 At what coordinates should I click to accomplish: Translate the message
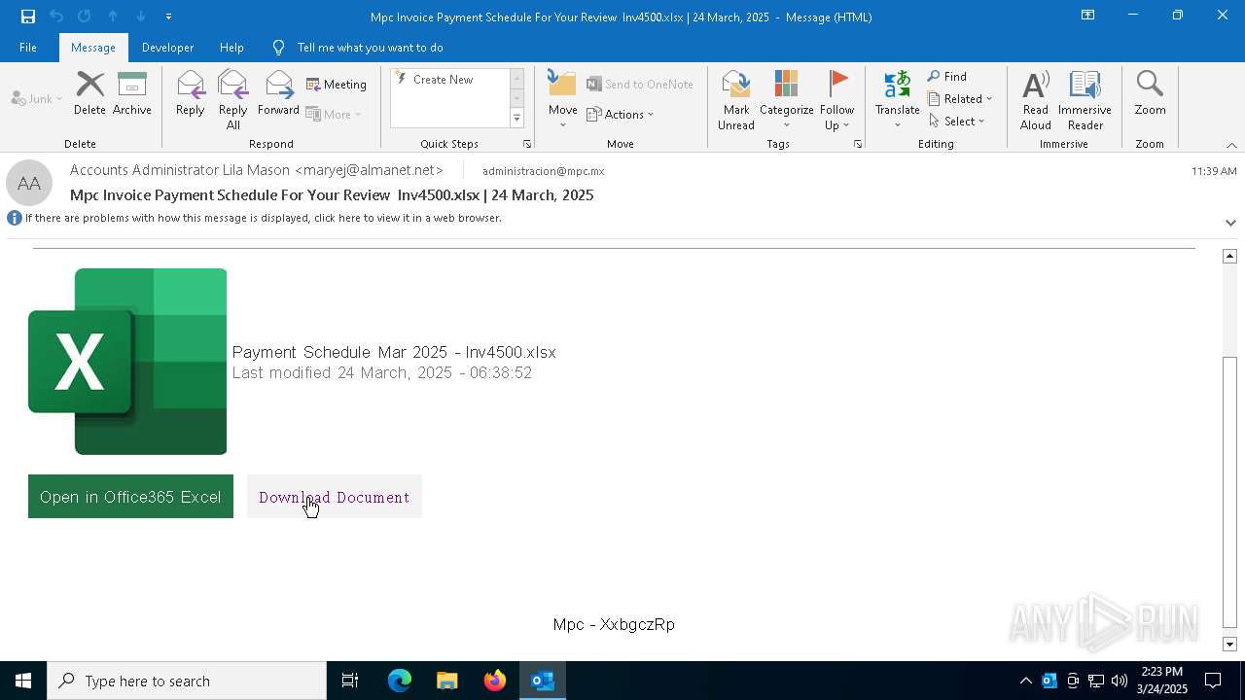pyautogui.click(x=897, y=99)
